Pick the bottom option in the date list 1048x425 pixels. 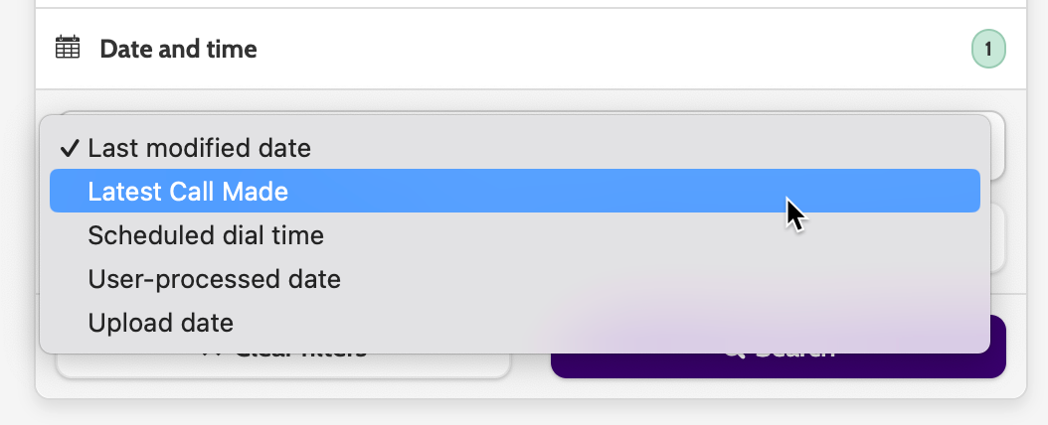[160, 323]
